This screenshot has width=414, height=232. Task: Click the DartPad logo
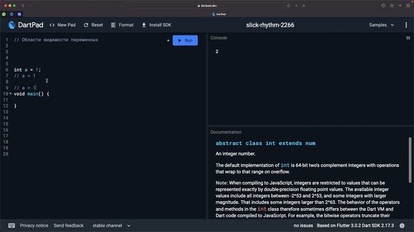[x=12, y=25]
